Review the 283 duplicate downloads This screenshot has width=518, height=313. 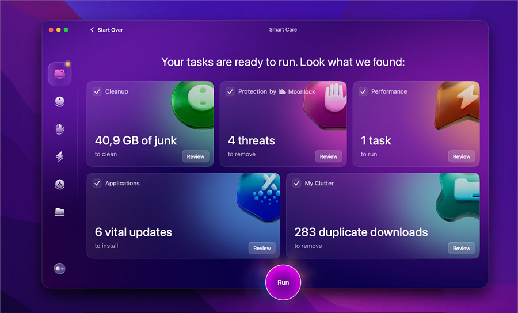pyautogui.click(x=462, y=249)
